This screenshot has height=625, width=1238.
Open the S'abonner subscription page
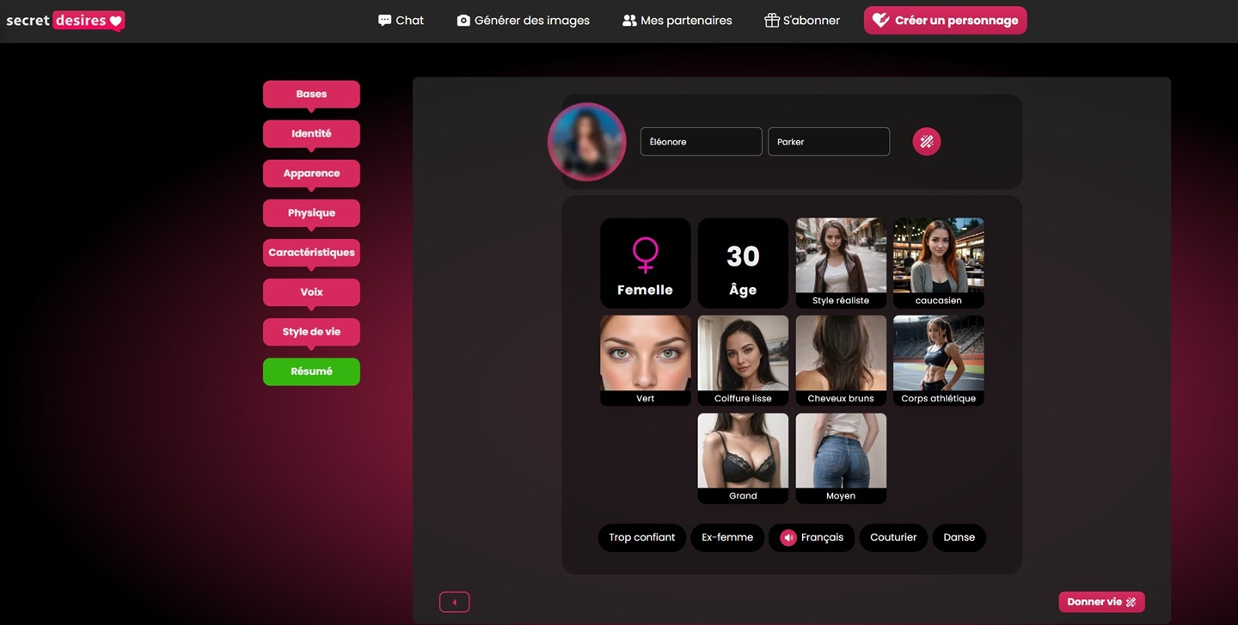coord(802,21)
